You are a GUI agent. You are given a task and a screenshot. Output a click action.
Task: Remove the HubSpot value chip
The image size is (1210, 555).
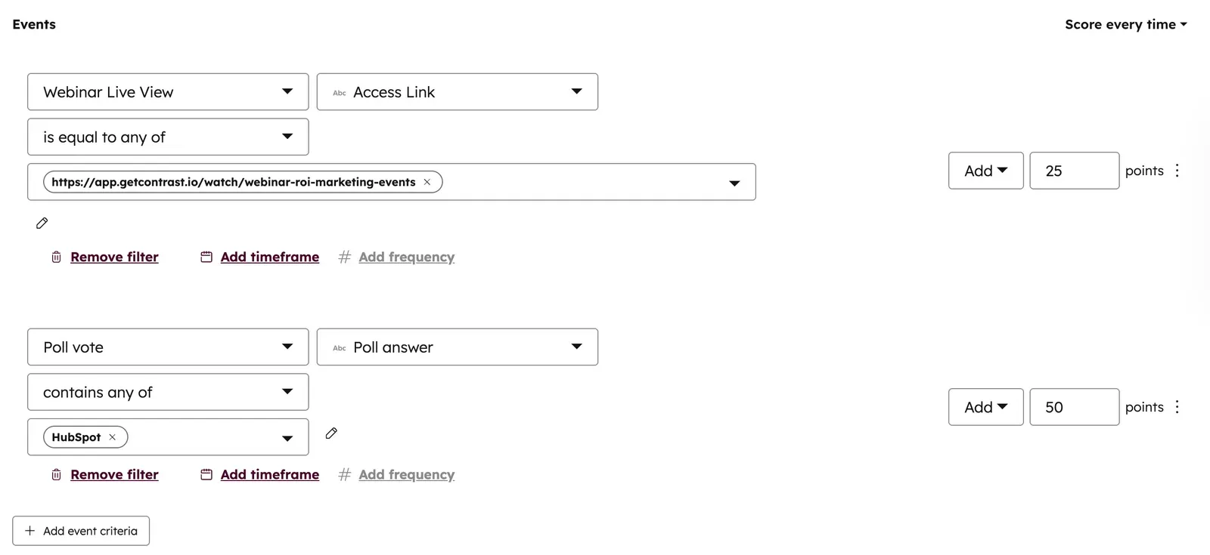point(113,436)
